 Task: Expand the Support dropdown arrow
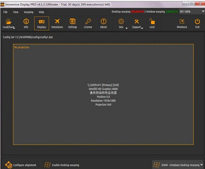142,28
